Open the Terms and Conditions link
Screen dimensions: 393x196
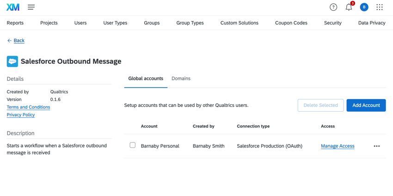click(28, 107)
